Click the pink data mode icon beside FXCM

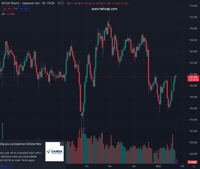(63, 3)
